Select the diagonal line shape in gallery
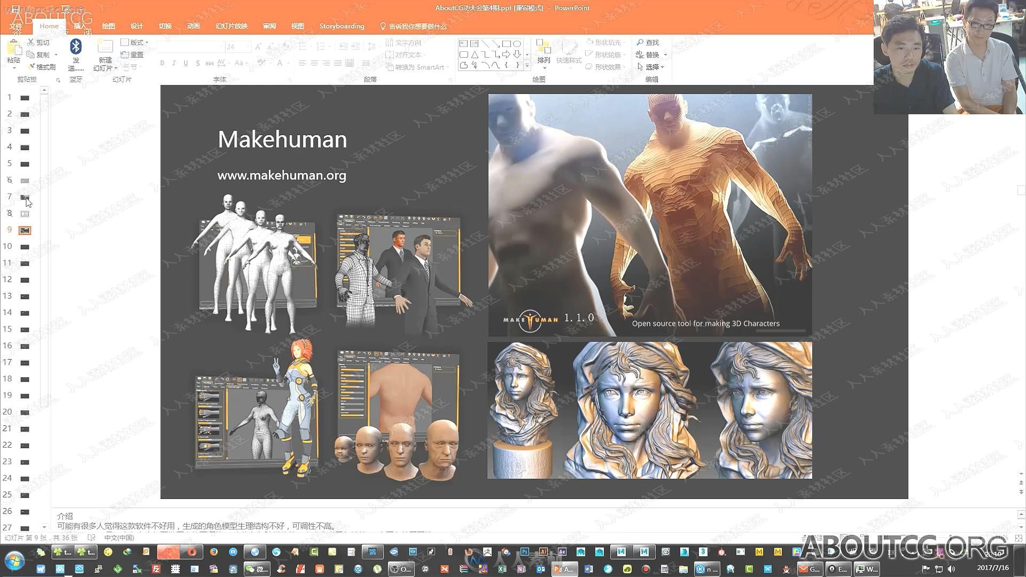The image size is (1026, 577). (485, 44)
